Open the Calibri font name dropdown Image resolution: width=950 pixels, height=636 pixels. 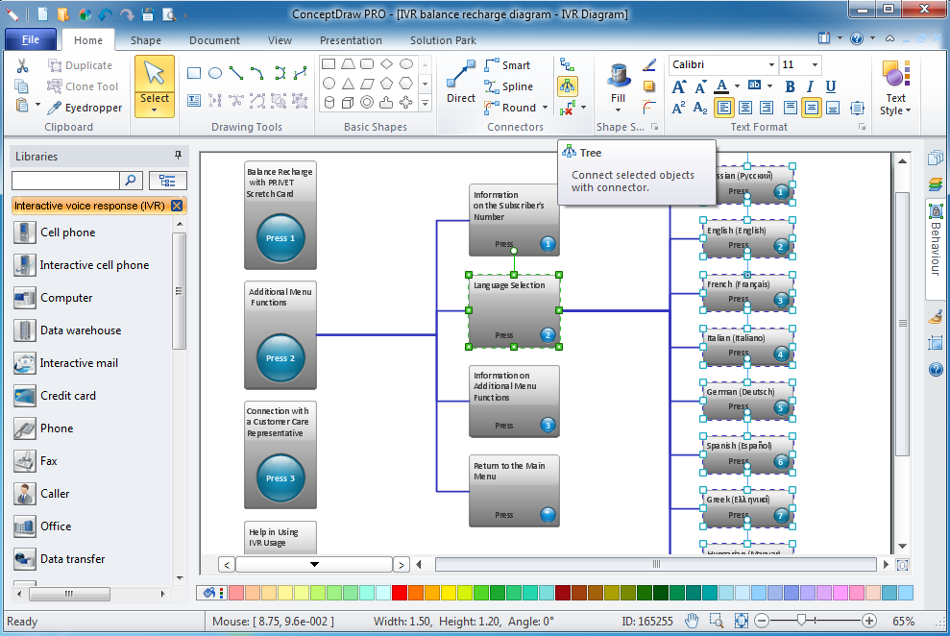click(x=771, y=64)
